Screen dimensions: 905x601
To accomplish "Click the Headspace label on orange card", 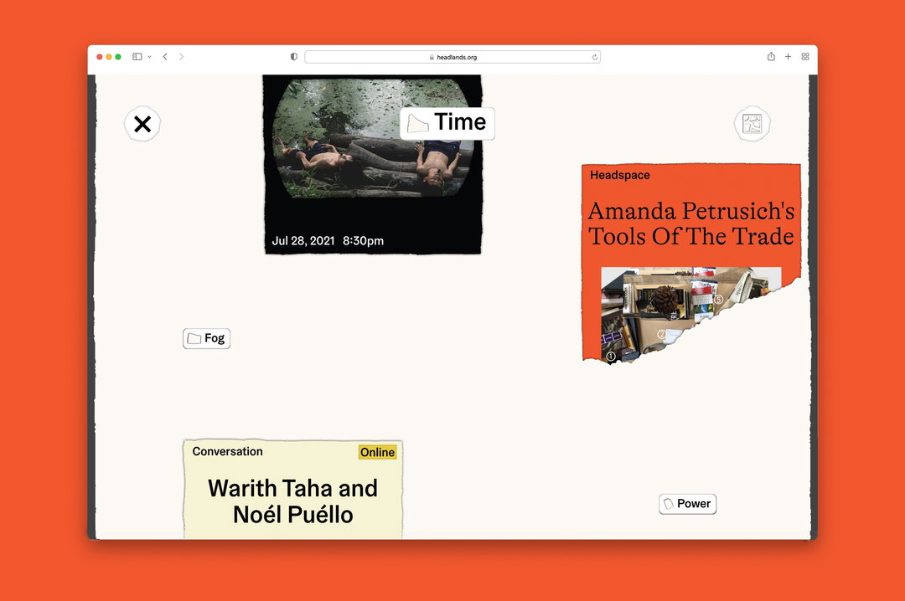I will click(620, 175).
